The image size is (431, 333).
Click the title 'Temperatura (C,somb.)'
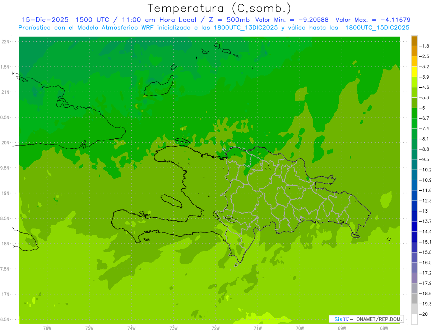point(219,8)
